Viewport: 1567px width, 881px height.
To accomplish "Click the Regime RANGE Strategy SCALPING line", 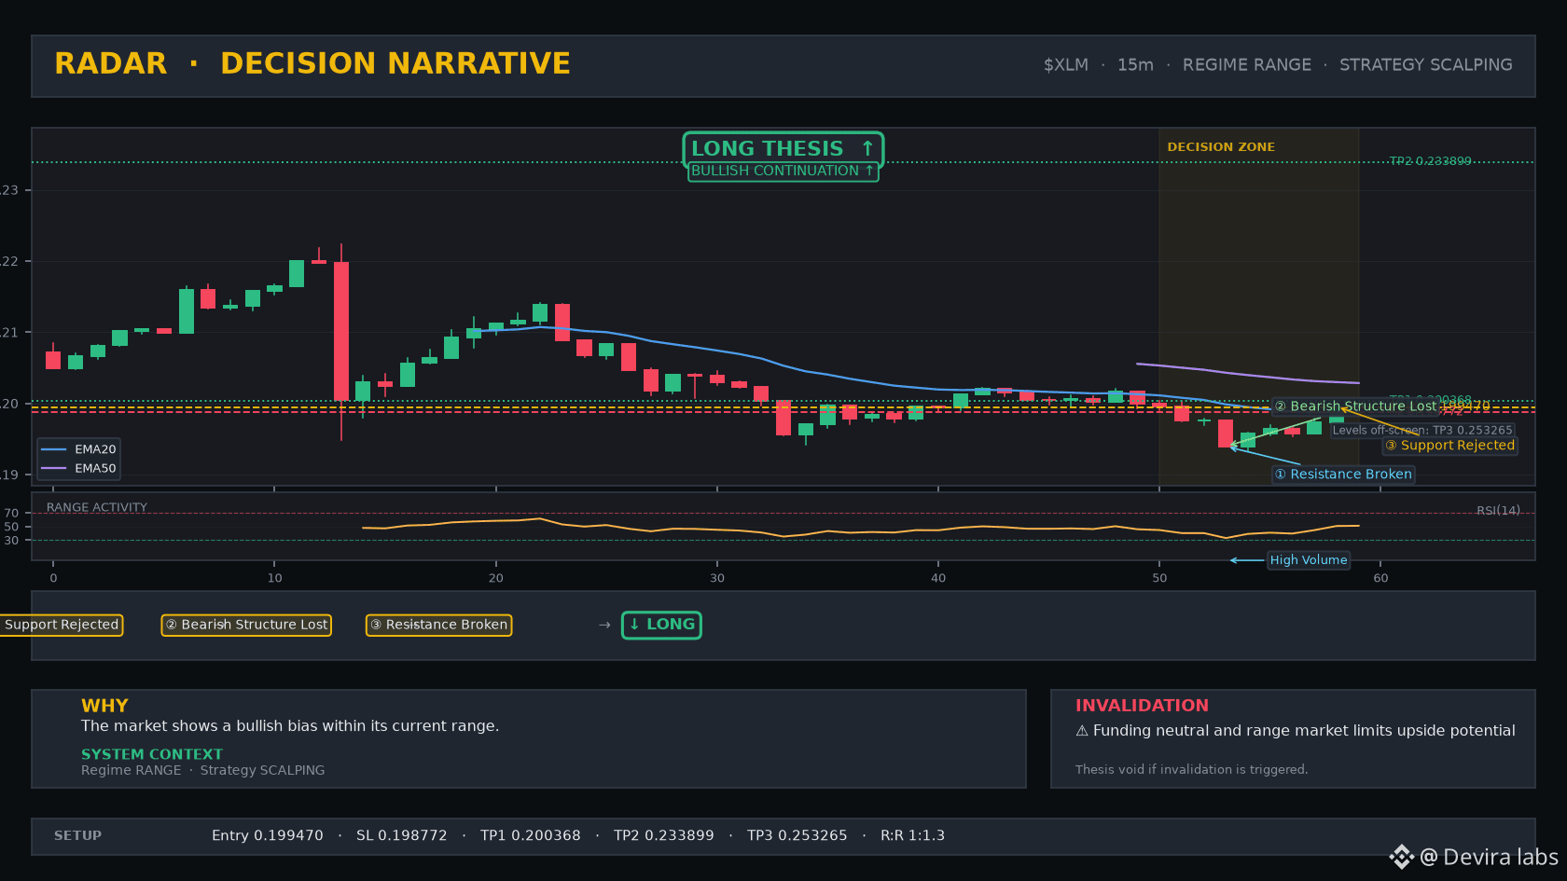I will (x=203, y=770).
